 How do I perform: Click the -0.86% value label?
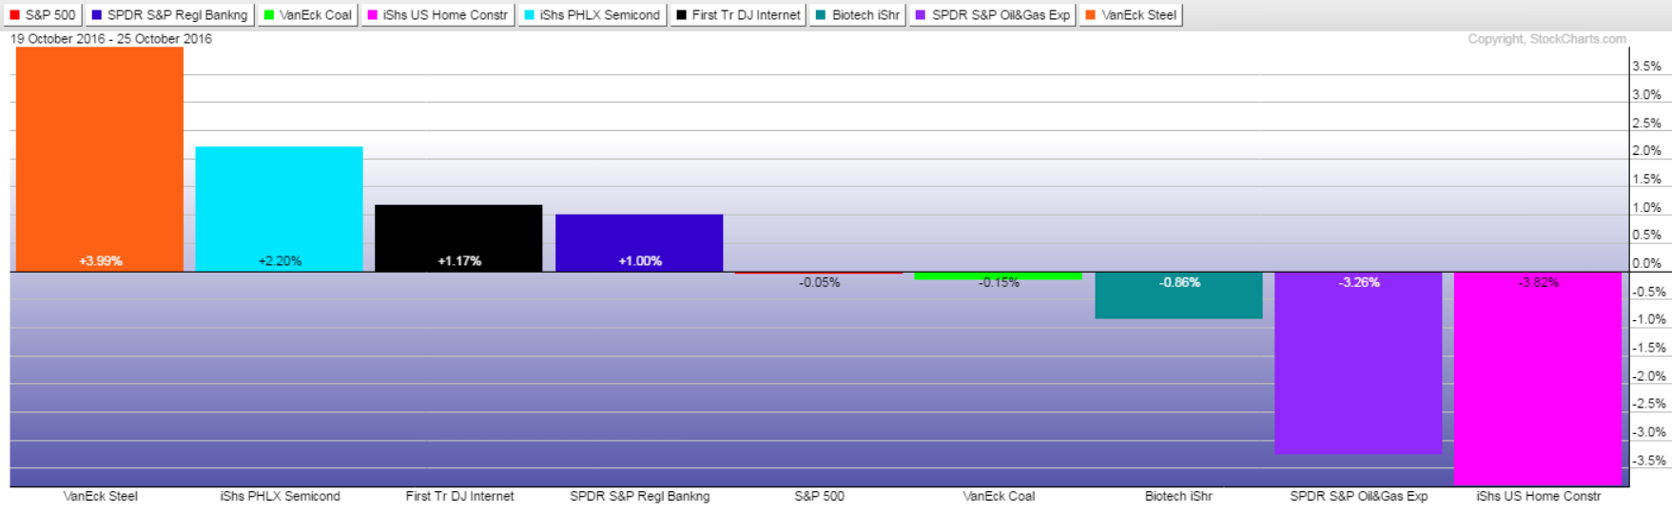pyautogui.click(x=1179, y=282)
